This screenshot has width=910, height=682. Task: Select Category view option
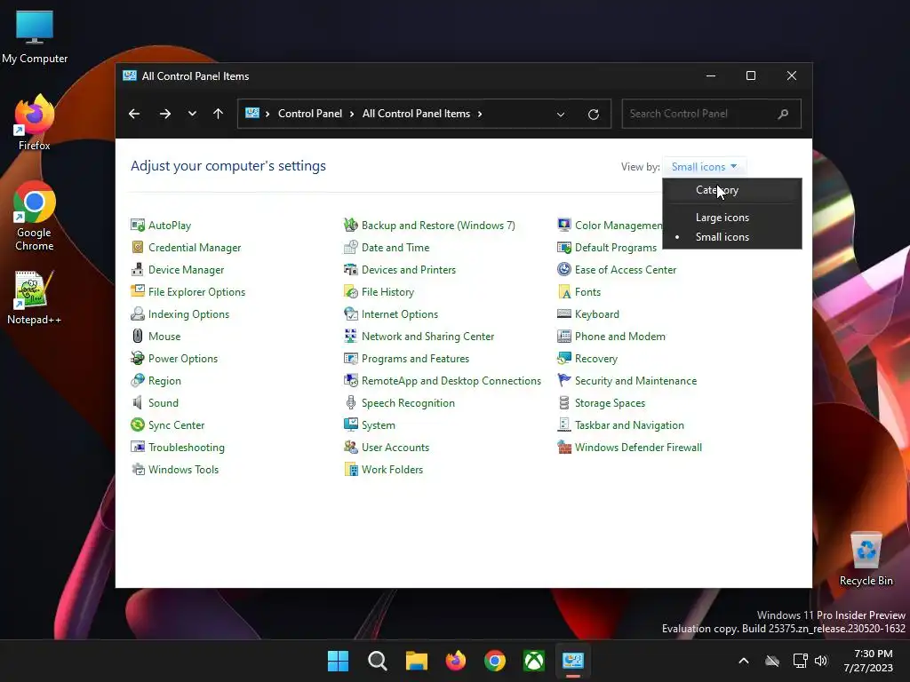coord(732,190)
